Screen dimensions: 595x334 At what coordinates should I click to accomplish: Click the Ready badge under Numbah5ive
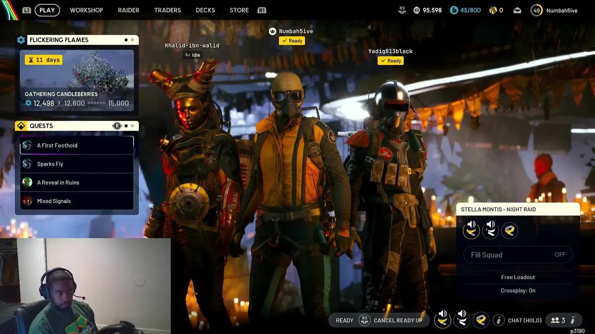(x=292, y=41)
